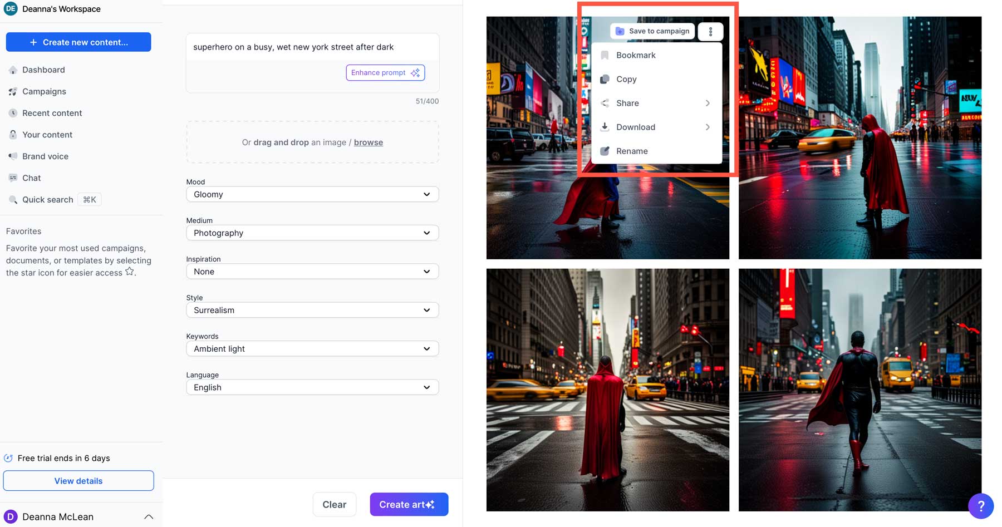This screenshot has width=1002, height=527.
Task: Choose Rename in the image menu
Action: (x=631, y=151)
